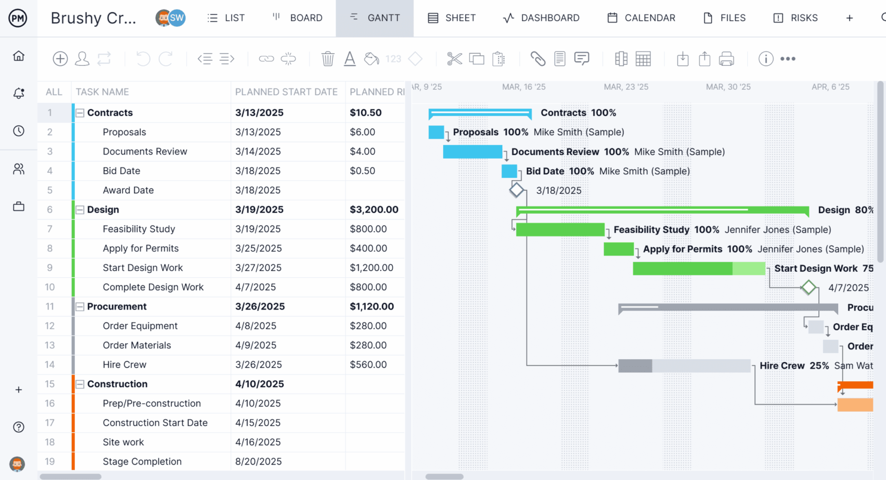Open resource assignment with the person icon
This screenshot has height=480, width=886.
(x=82, y=58)
